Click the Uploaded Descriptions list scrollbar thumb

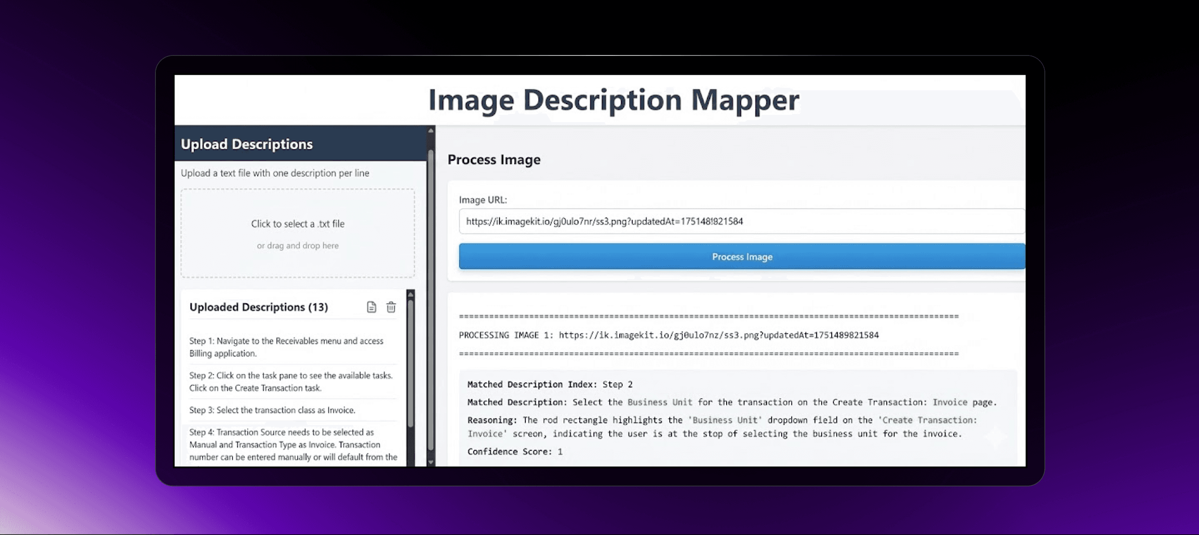(410, 363)
